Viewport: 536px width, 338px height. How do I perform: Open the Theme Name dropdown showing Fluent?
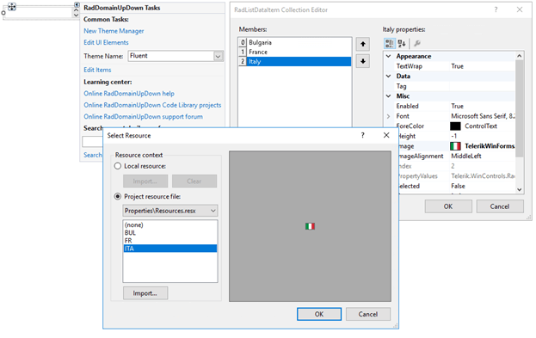(x=218, y=57)
